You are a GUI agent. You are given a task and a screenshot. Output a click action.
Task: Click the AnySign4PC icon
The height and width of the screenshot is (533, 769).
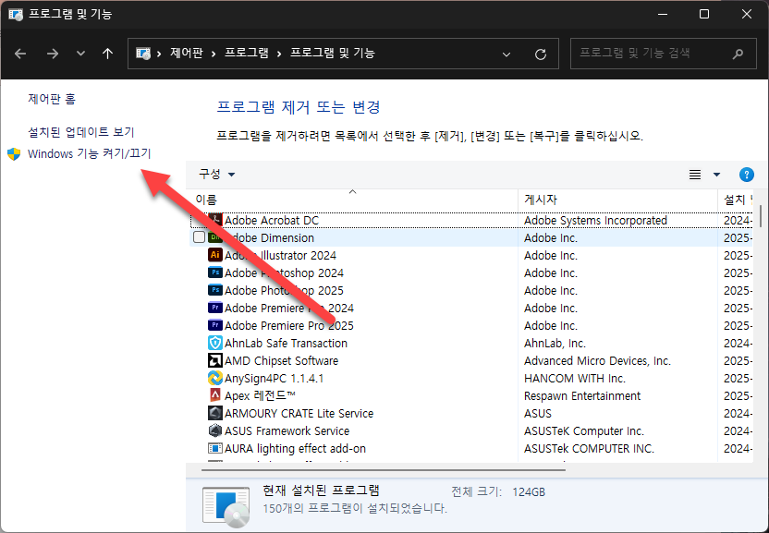[214, 378]
